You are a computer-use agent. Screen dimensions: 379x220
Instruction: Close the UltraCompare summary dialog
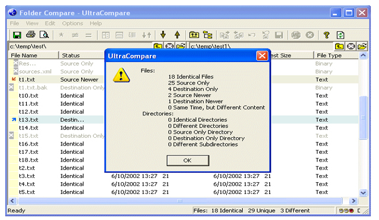click(262, 56)
